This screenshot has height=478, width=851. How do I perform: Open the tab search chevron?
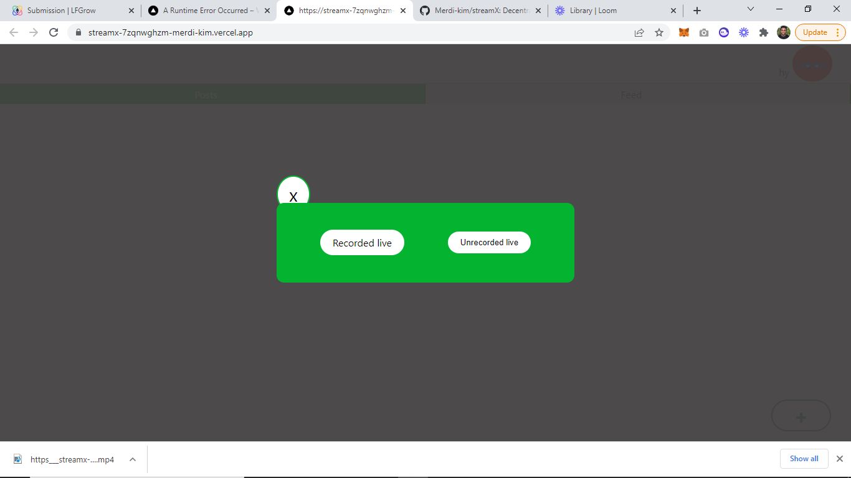(750, 9)
